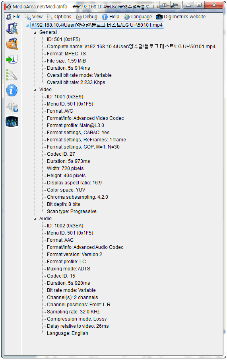The height and width of the screenshot is (360, 227).
Task: Click the open folder icon in sidebar
Action: click(x=12, y=44)
